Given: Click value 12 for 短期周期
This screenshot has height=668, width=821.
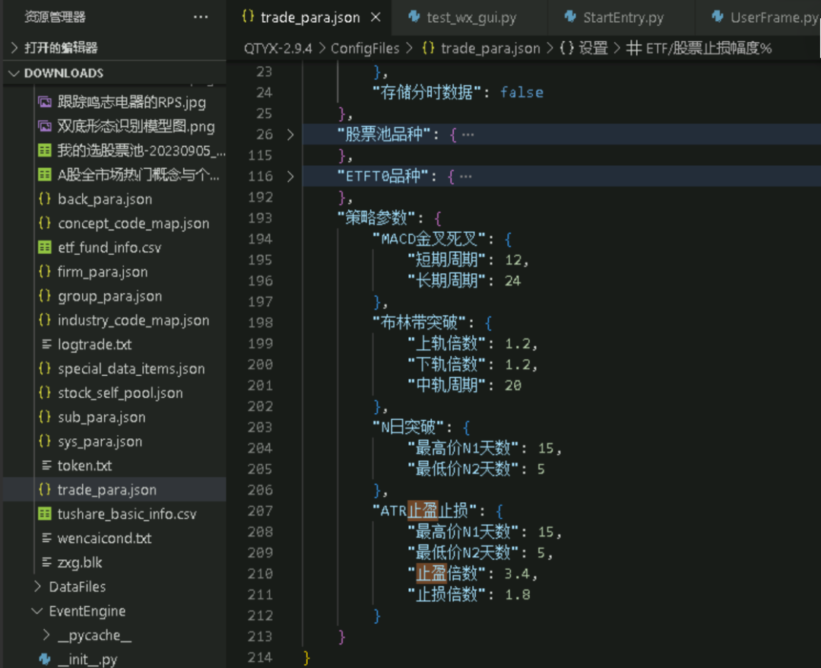Looking at the screenshot, I should (513, 260).
